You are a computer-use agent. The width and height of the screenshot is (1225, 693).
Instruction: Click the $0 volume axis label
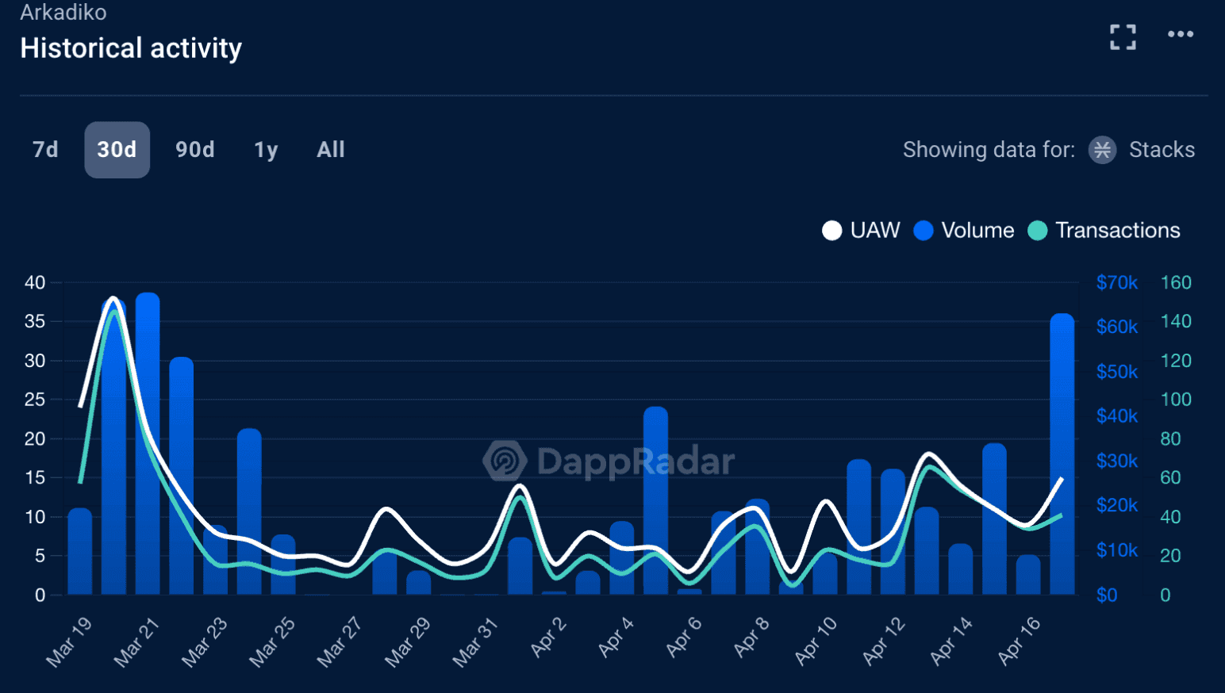point(1107,595)
